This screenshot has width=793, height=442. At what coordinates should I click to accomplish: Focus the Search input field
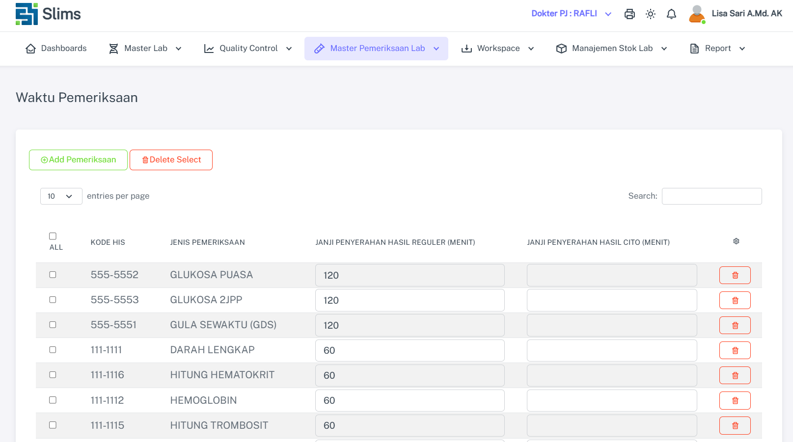click(711, 196)
